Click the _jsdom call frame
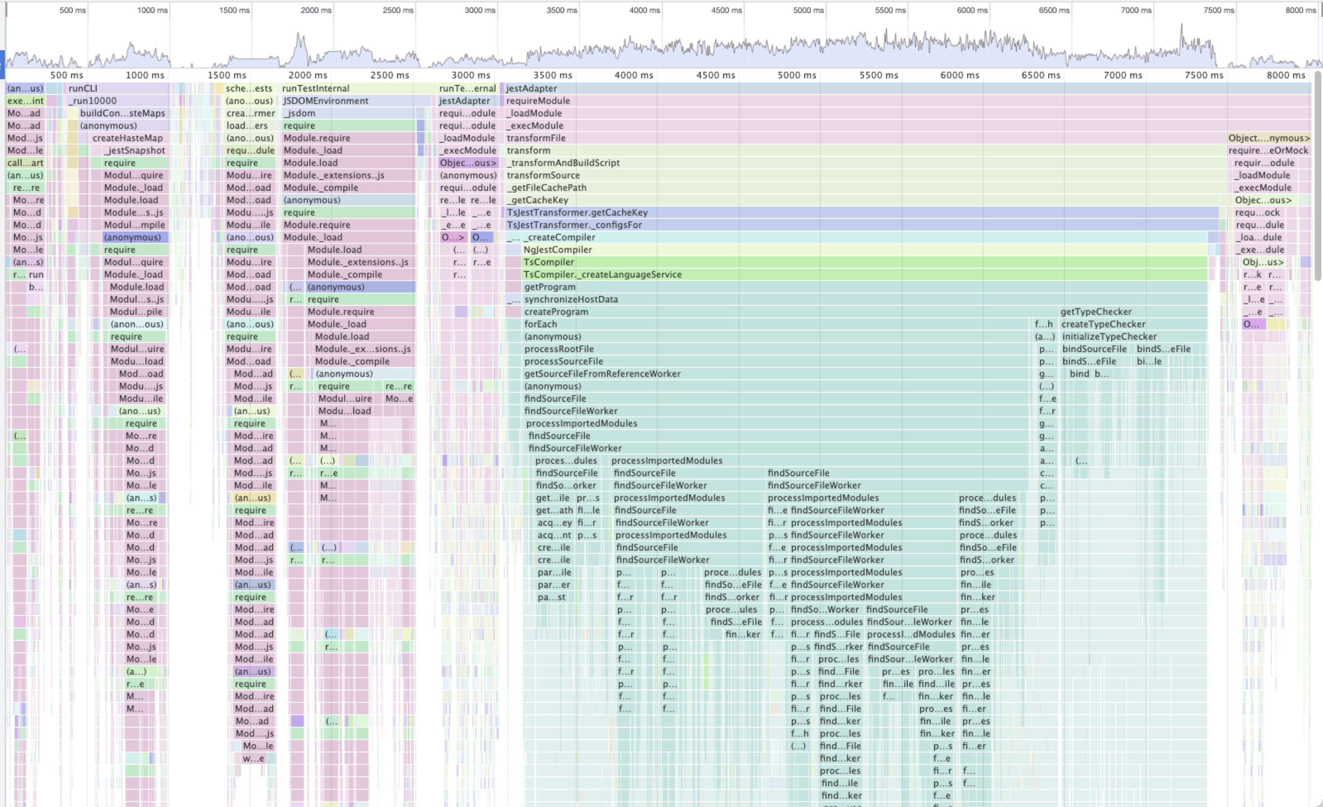 click(x=349, y=113)
